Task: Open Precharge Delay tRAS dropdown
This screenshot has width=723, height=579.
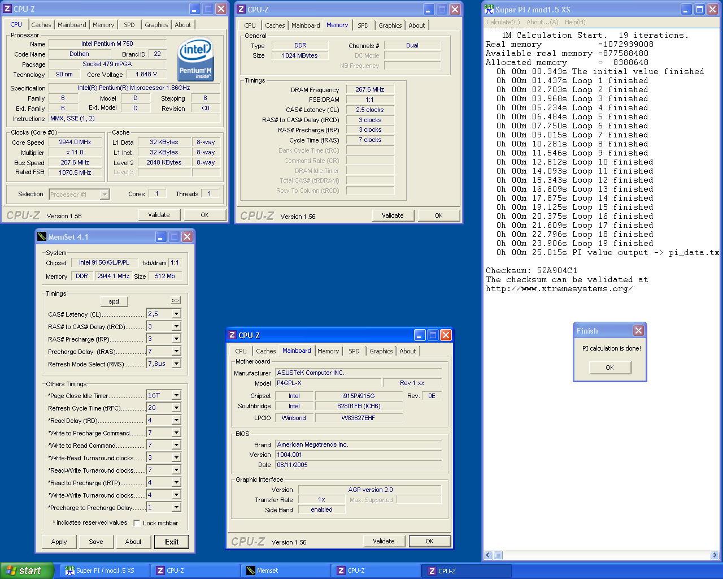Action: 176,351
